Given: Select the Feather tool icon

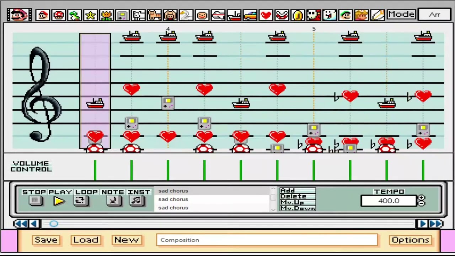Looking at the screenshot, I should [378, 15].
